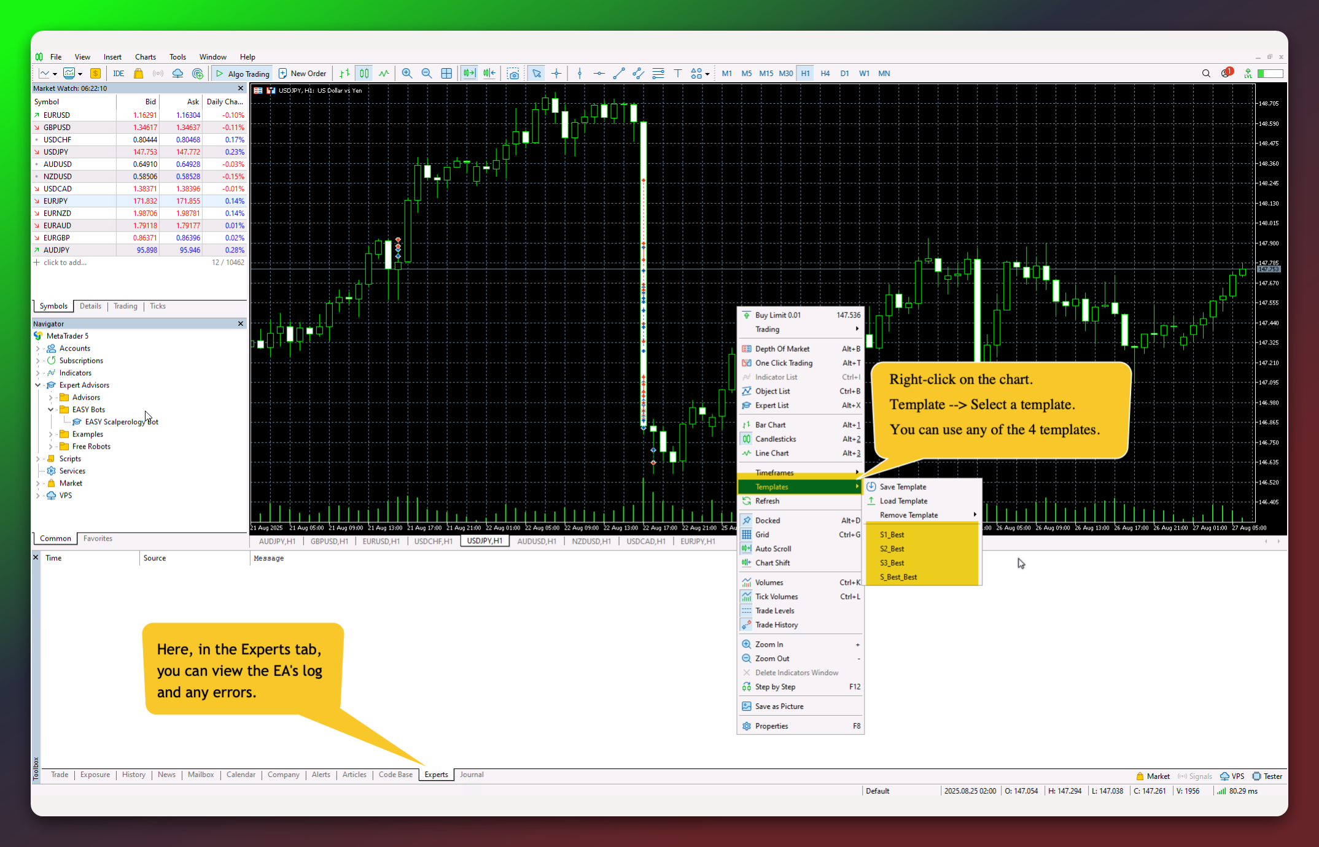Select the S1_Best template entry
Viewport: 1319px width, 847px height.
[892, 535]
